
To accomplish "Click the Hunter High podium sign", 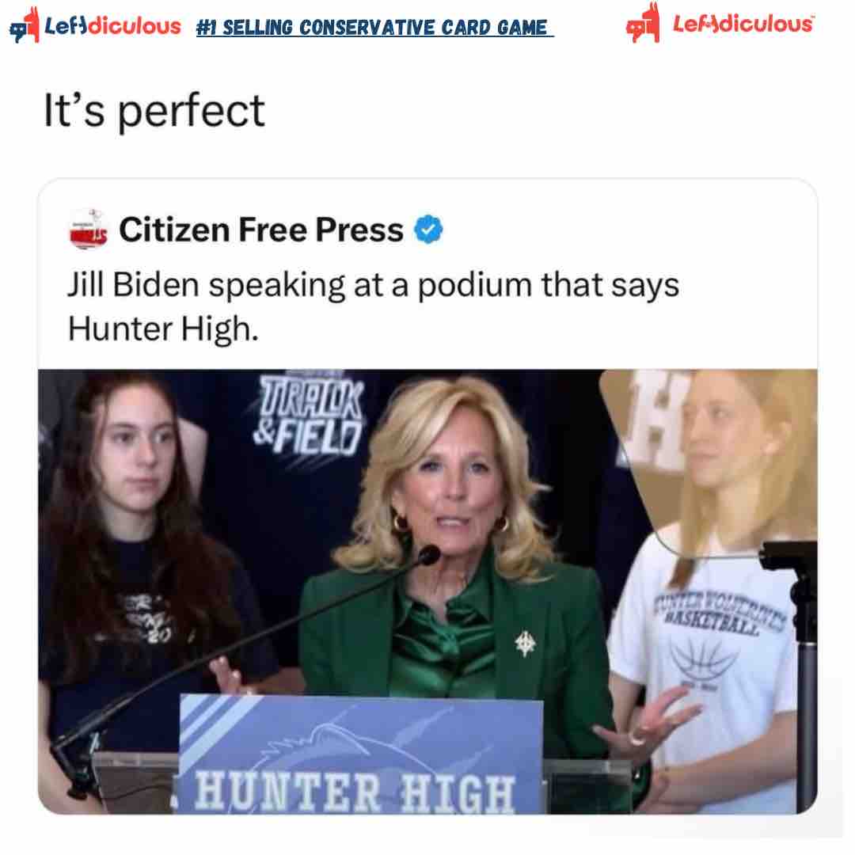I will [361, 755].
